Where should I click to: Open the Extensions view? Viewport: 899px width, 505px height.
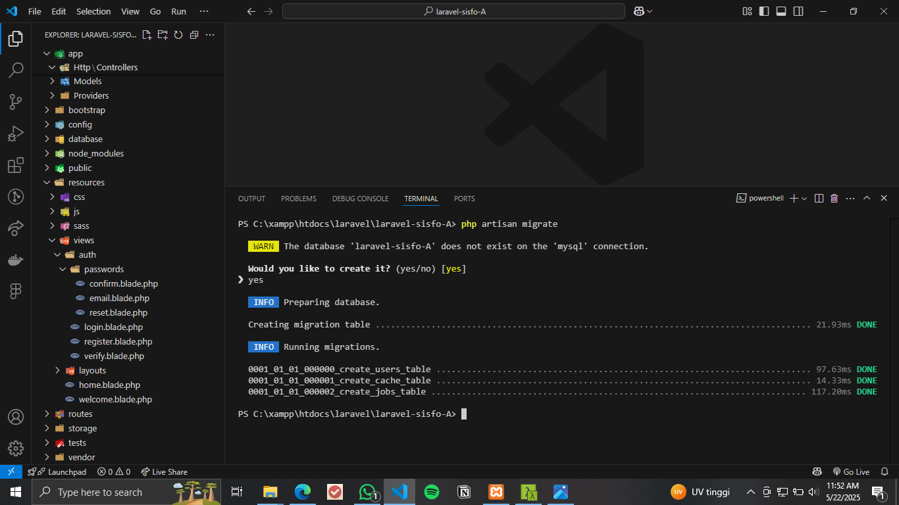(16, 166)
